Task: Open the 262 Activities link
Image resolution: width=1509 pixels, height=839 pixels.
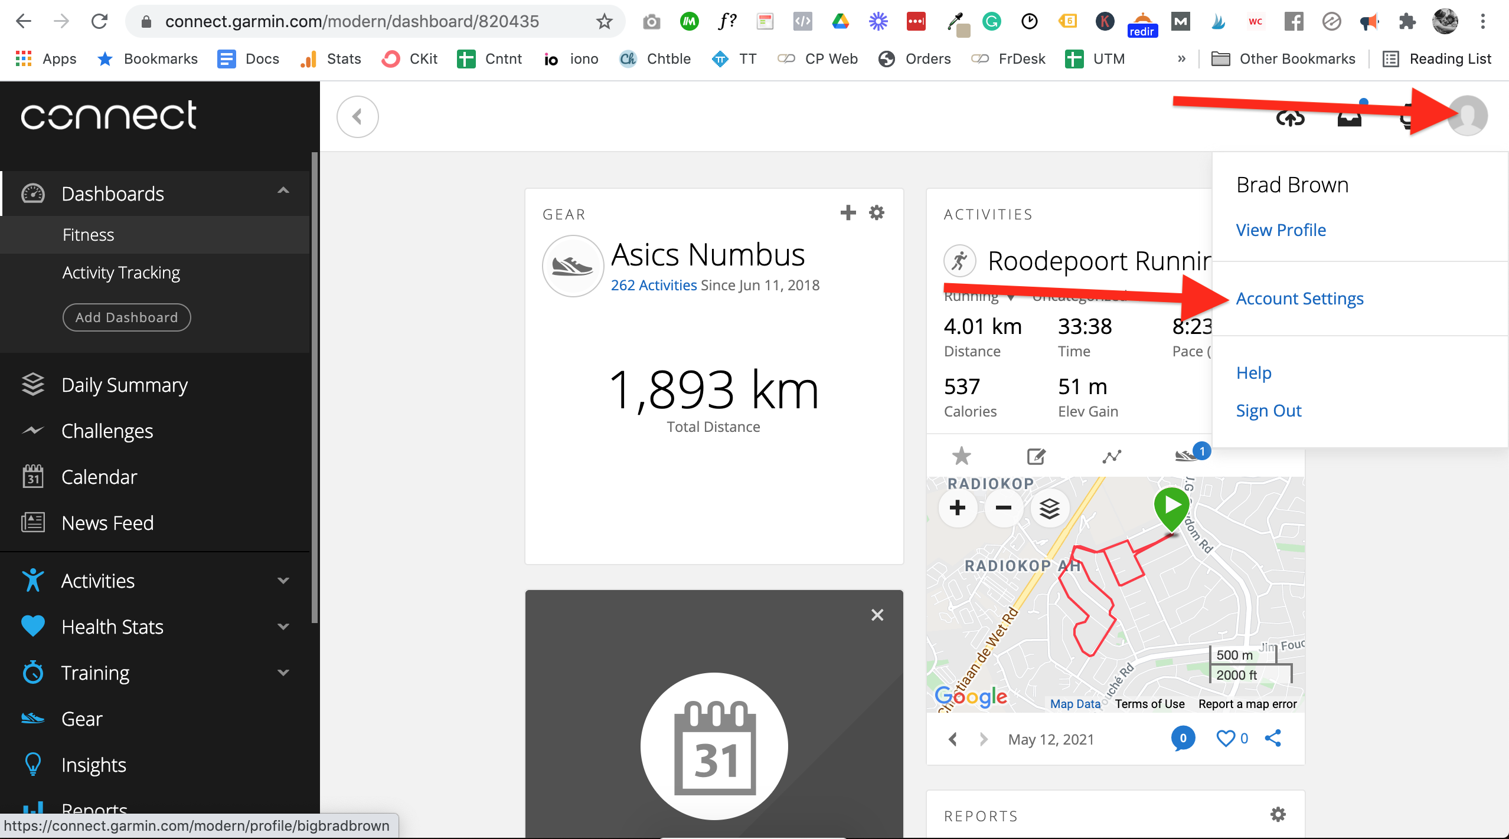Action: click(x=654, y=285)
